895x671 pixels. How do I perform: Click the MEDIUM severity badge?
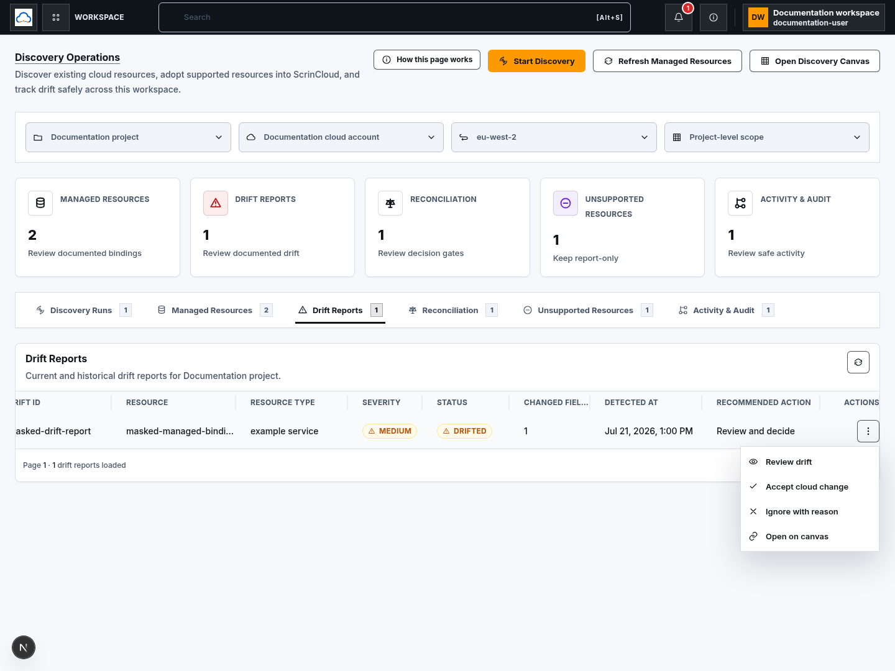(x=390, y=431)
